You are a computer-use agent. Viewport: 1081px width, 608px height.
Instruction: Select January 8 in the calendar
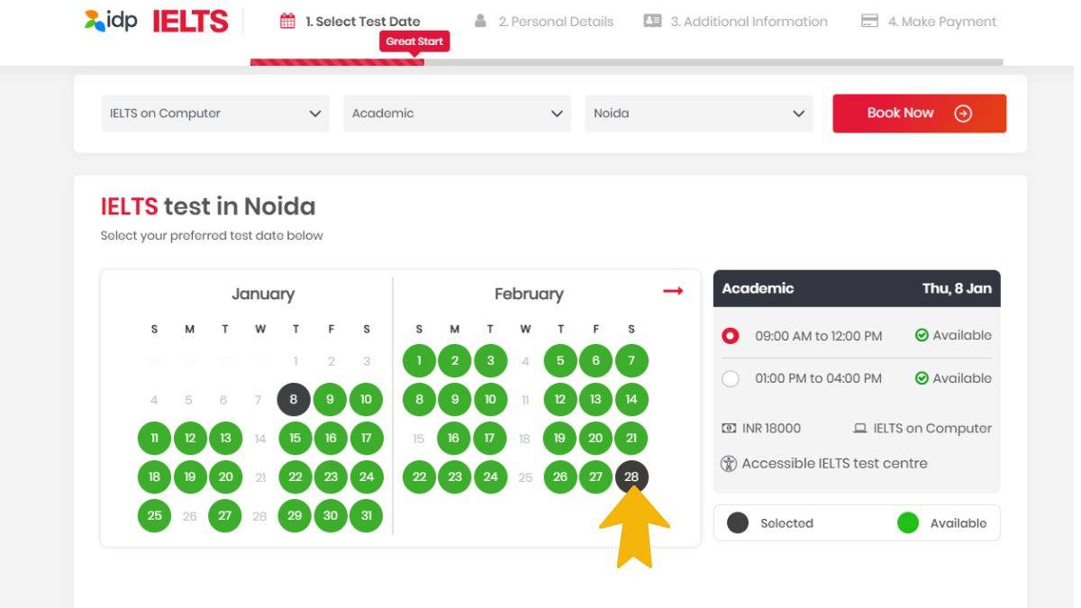coord(294,400)
